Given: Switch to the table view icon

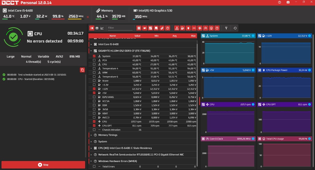Looking at the screenshot, I should 97,28.
